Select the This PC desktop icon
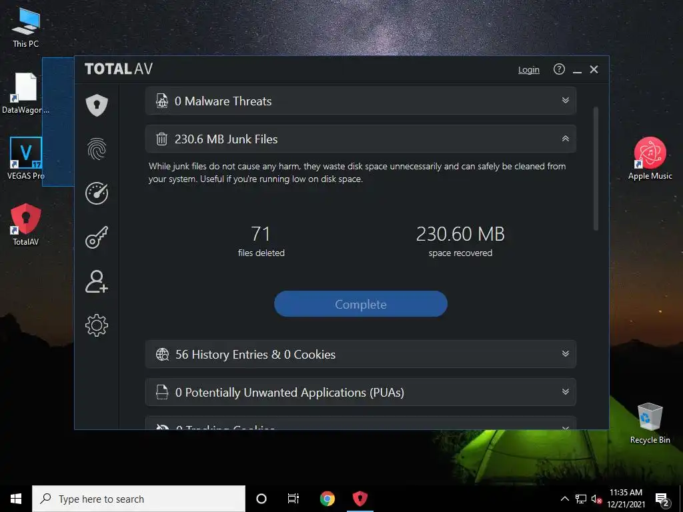The width and height of the screenshot is (683, 512). click(26, 28)
